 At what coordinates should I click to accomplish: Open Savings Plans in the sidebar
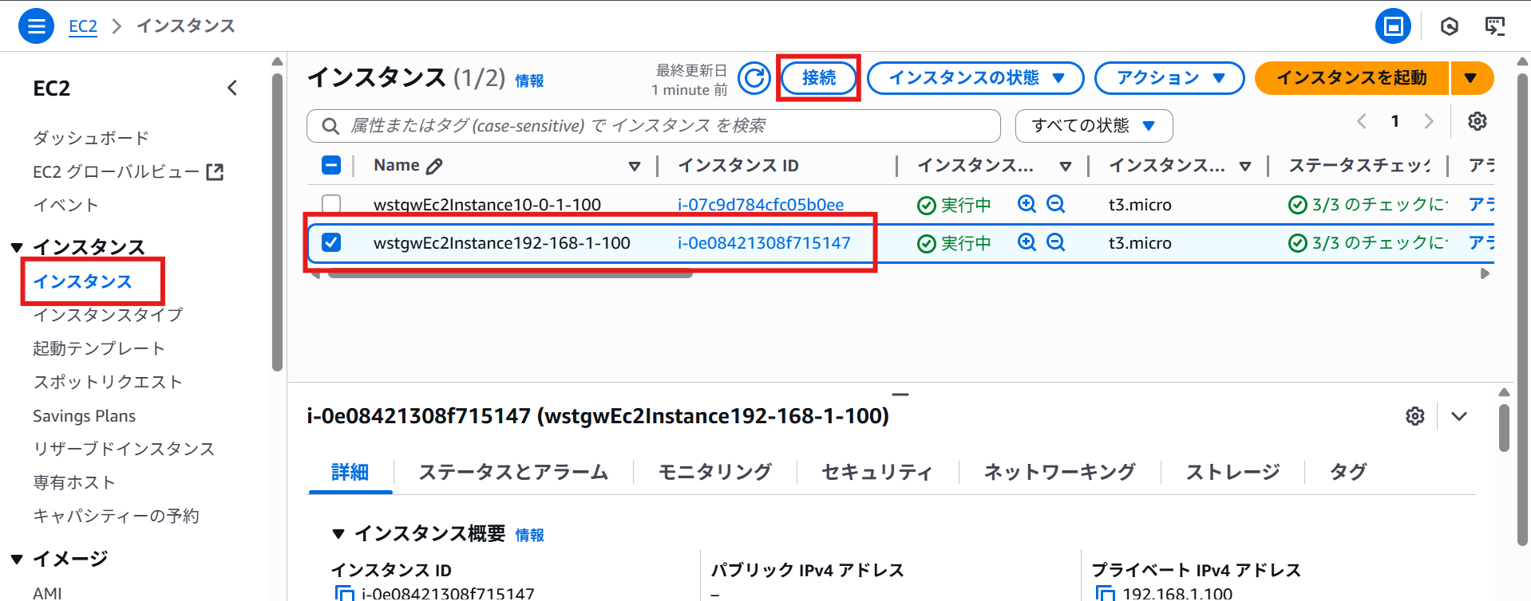tap(84, 416)
